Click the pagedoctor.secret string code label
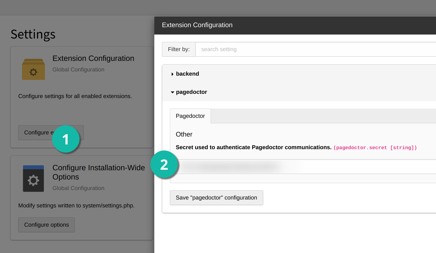The height and width of the screenshot is (253, 436). [375, 148]
